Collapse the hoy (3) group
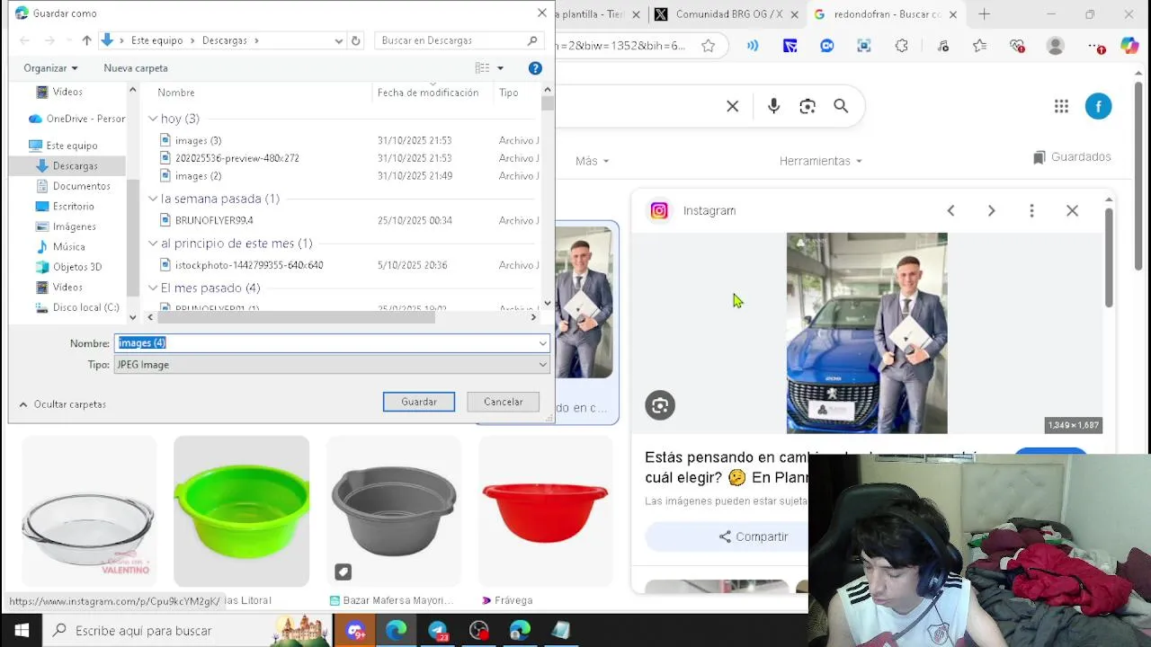 pos(153,119)
